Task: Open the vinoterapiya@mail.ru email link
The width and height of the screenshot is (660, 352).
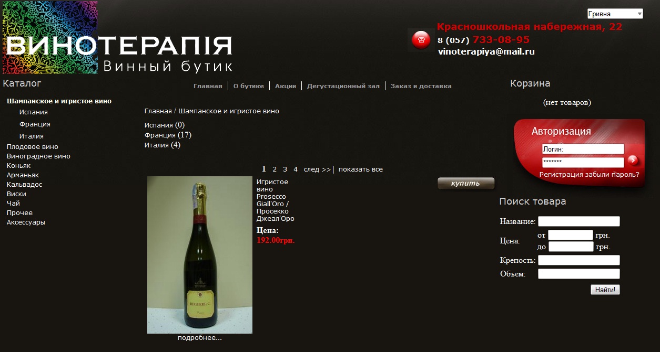Action: [486, 51]
